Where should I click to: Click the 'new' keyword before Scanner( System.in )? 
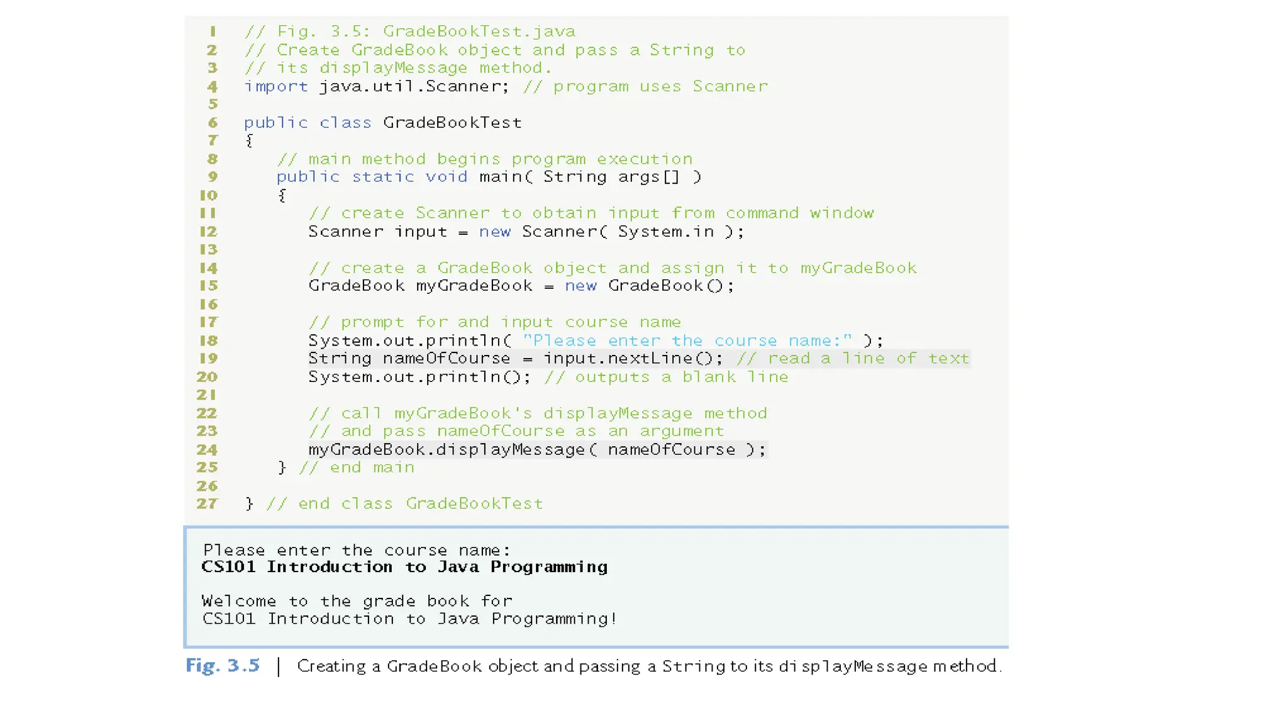click(x=495, y=232)
